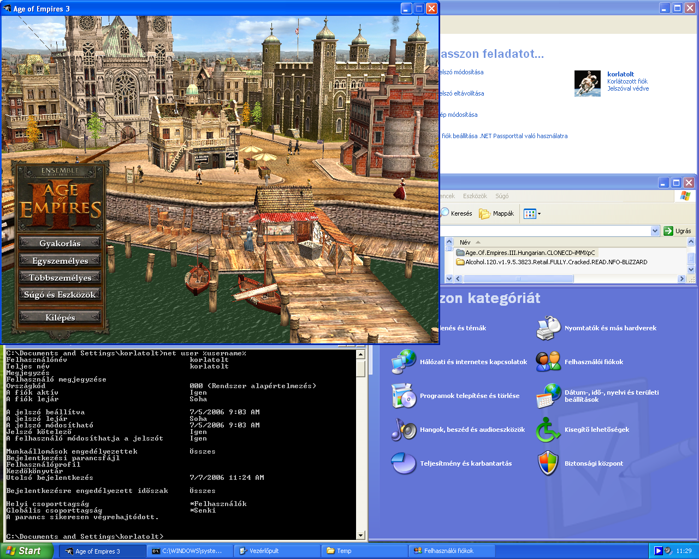Switch to C:\WINDOWS\system command prompt taskbar button

click(x=189, y=551)
